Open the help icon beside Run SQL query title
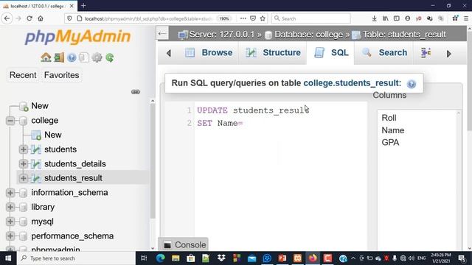 [x=412, y=84]
